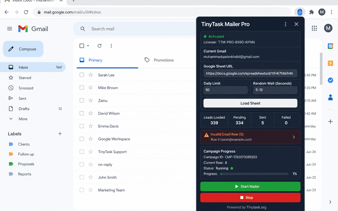Open the select dropdown arrow next to checkbox

pyautogui.click(x=88, y=46)
